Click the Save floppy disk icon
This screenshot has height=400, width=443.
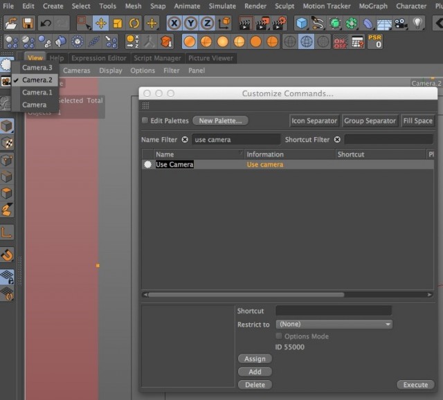tap(28, 23)
